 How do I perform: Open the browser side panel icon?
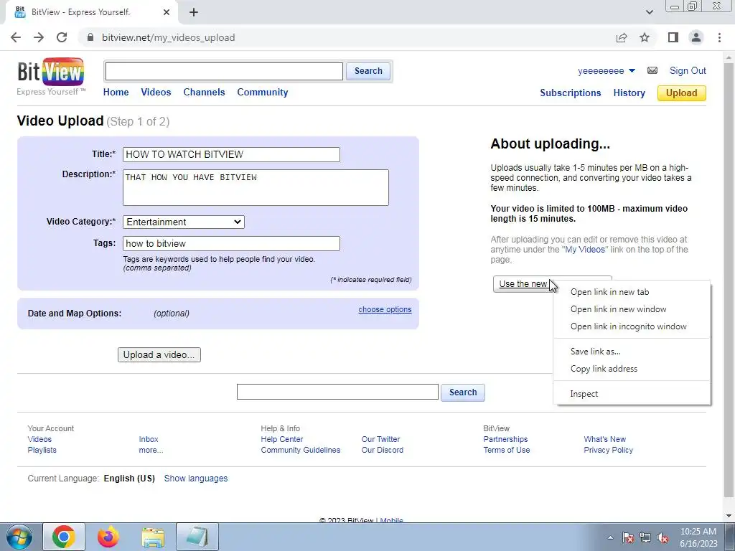(x=673, y=37)
